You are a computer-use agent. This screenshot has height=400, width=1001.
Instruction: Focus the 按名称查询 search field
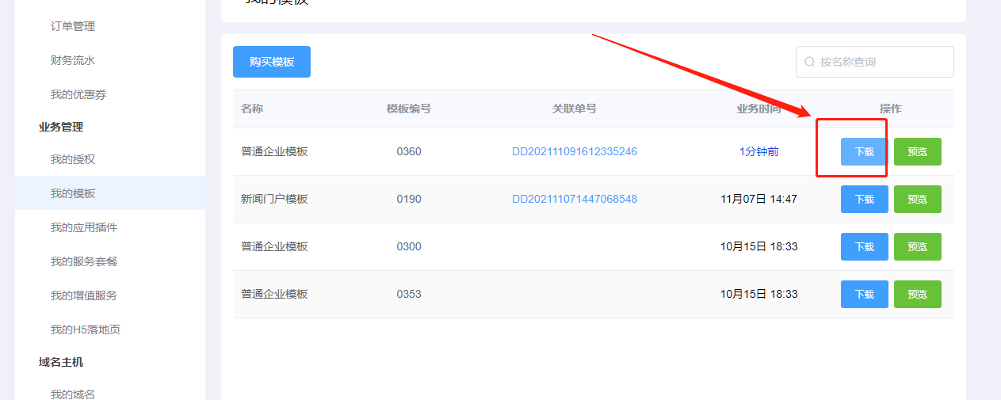880,62
